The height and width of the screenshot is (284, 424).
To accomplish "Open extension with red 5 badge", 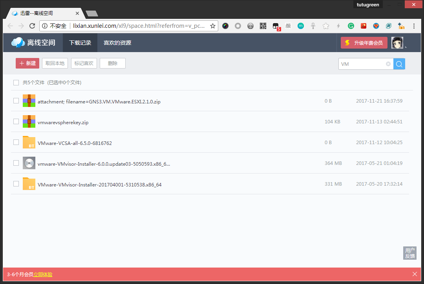I will pyautogui.click(x=276, y=26).
